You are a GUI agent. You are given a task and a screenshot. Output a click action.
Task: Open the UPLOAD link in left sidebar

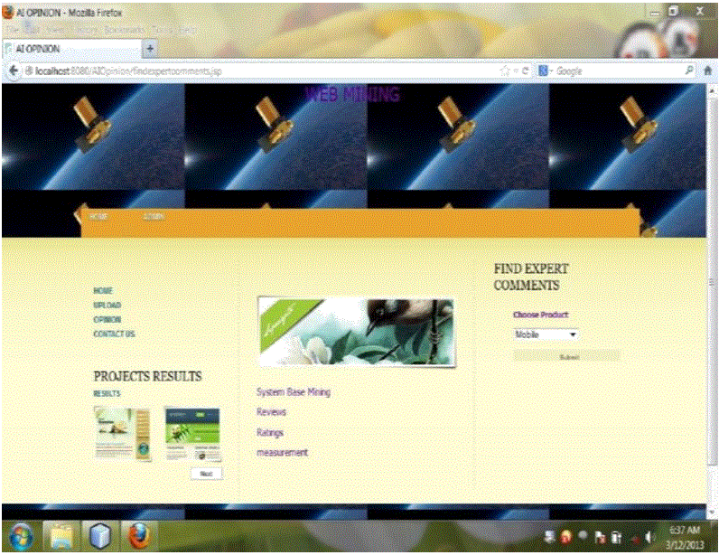107,306
